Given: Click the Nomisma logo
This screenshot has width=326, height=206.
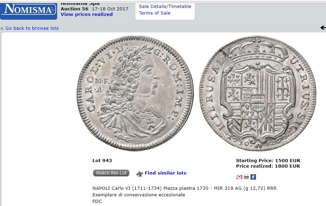Looking at the screenshot, I should 28,10.
